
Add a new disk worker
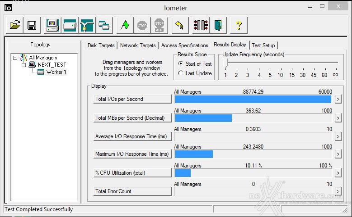coord(70,25)
